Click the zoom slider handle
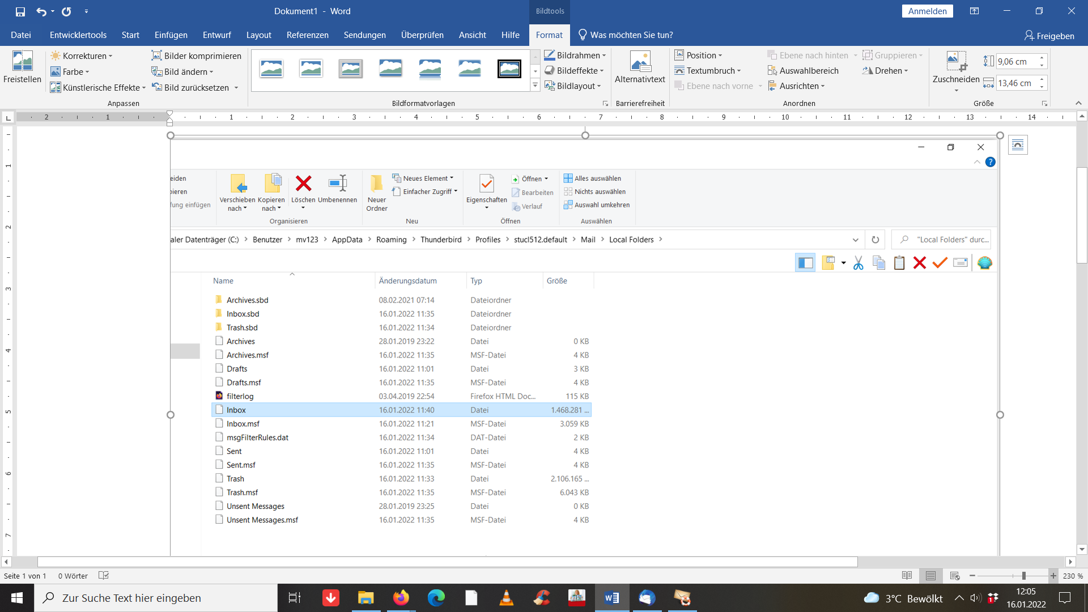Image resolution: width=1088 pixels, height=612 pixels. 1024,576
